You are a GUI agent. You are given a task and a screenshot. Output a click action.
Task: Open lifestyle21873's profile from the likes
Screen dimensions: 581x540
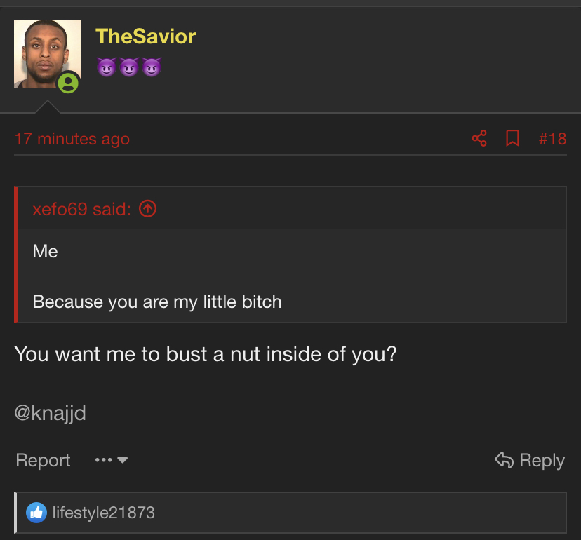click(x=103, y=513)
